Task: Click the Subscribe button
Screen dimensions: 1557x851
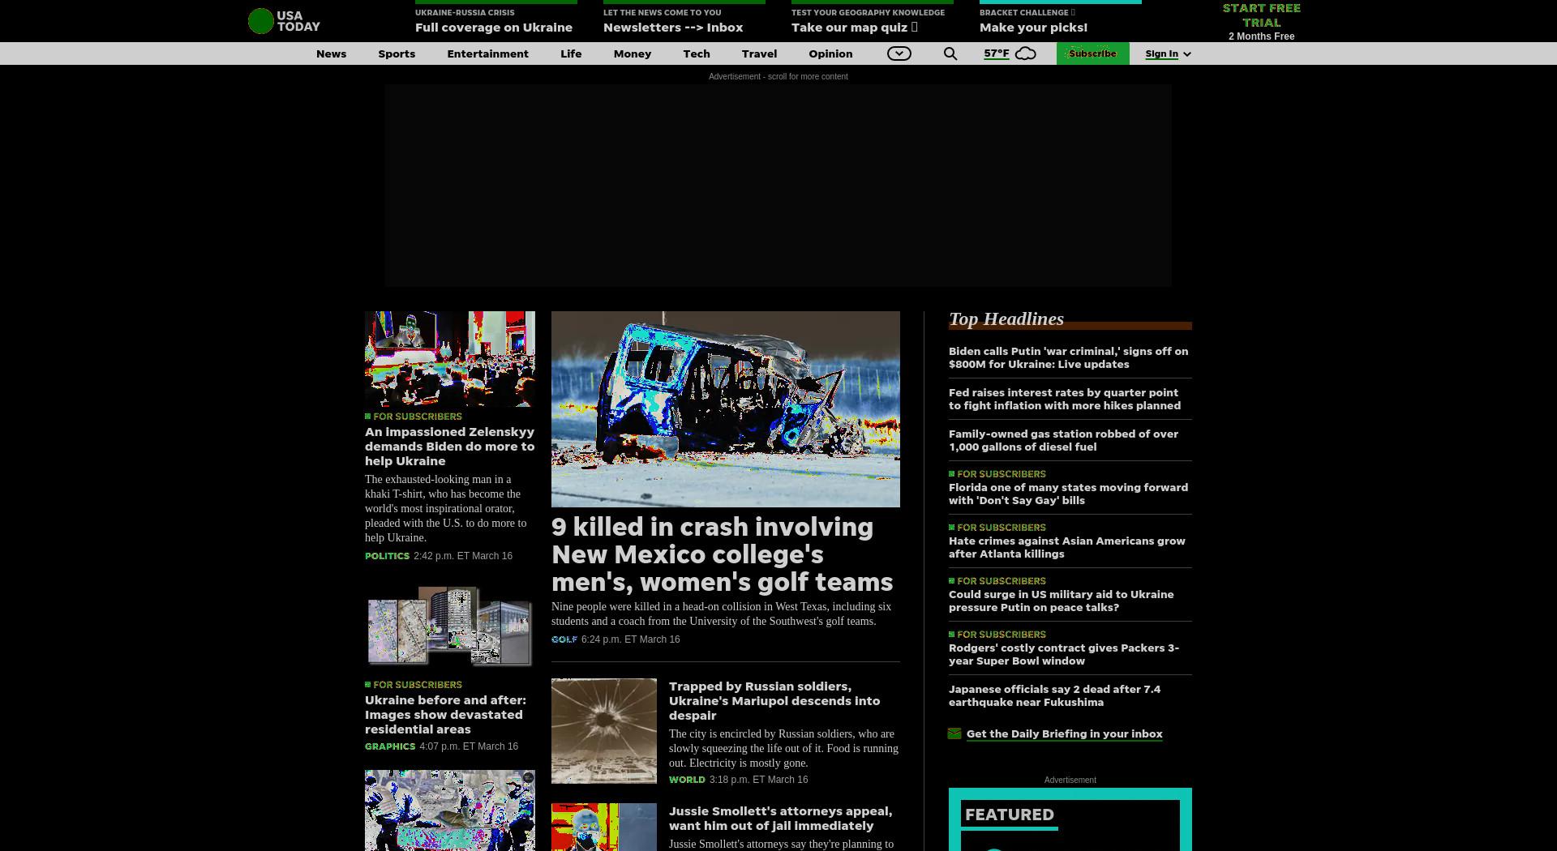Action: click(x=1092, y=53)
